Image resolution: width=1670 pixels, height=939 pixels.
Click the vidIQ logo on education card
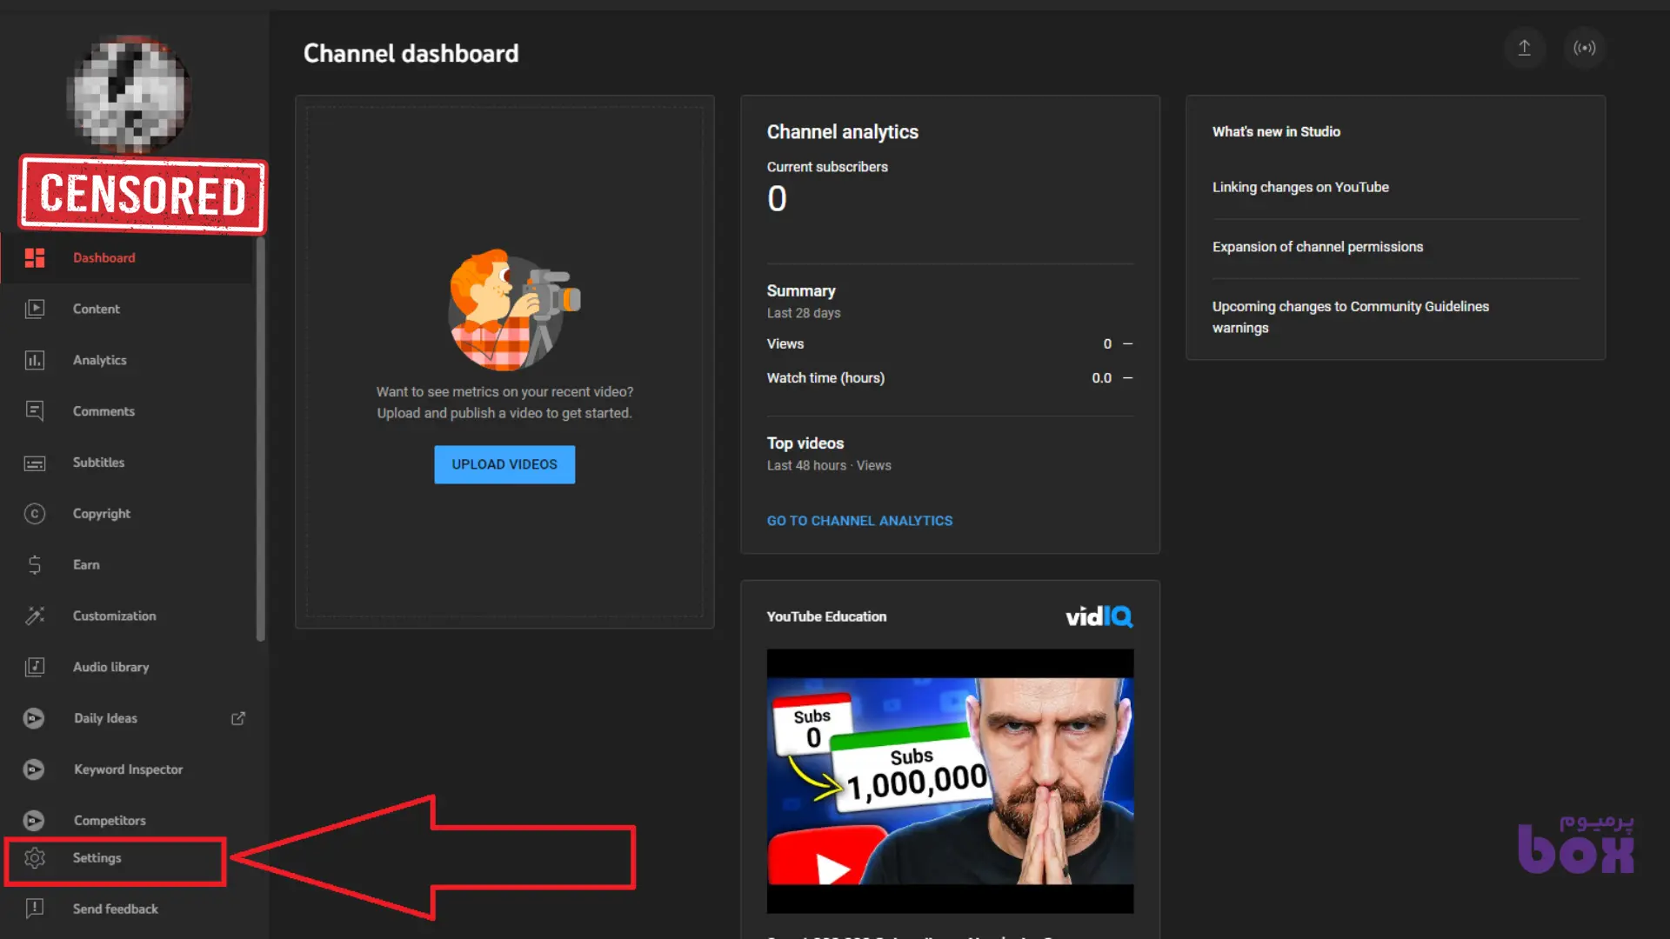coord(1099,616)
